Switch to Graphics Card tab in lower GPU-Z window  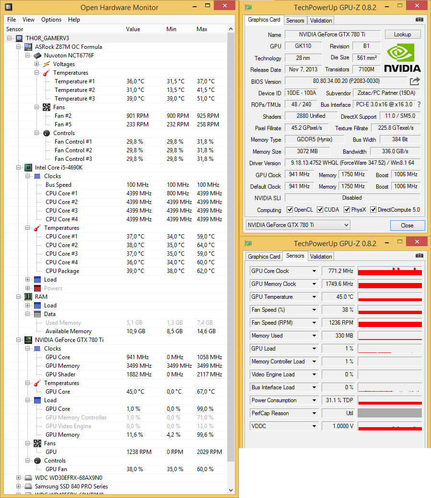click(264, 257)
